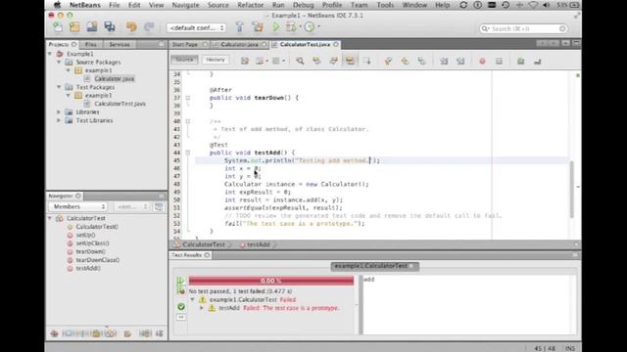Screen dimensions: 627x352
Task: Click the Shift Line Left icon
Action: pos(444,61)
